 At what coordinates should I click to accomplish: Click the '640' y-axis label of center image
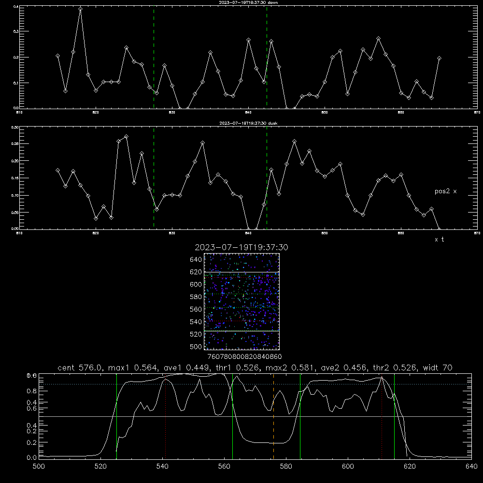[196, 259]
